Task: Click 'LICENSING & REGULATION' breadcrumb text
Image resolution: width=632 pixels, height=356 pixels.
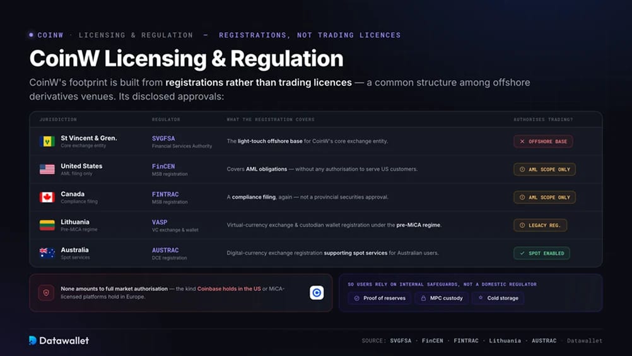Action: [136, 35]
